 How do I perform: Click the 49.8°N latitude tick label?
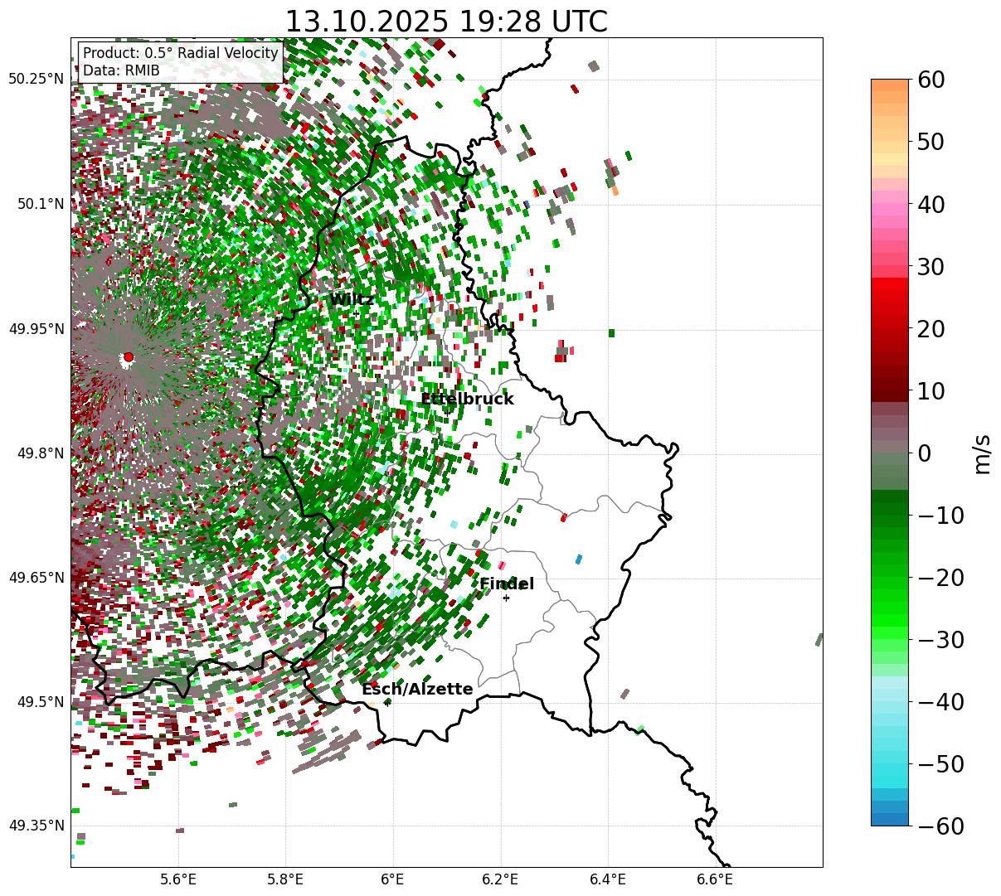coord(41,453)
